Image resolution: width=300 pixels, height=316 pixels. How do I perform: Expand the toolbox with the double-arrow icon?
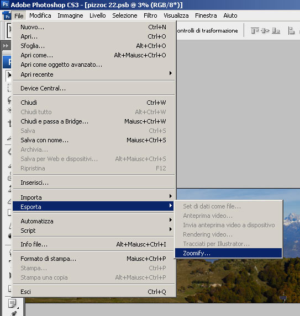click(x=6, y=46)
